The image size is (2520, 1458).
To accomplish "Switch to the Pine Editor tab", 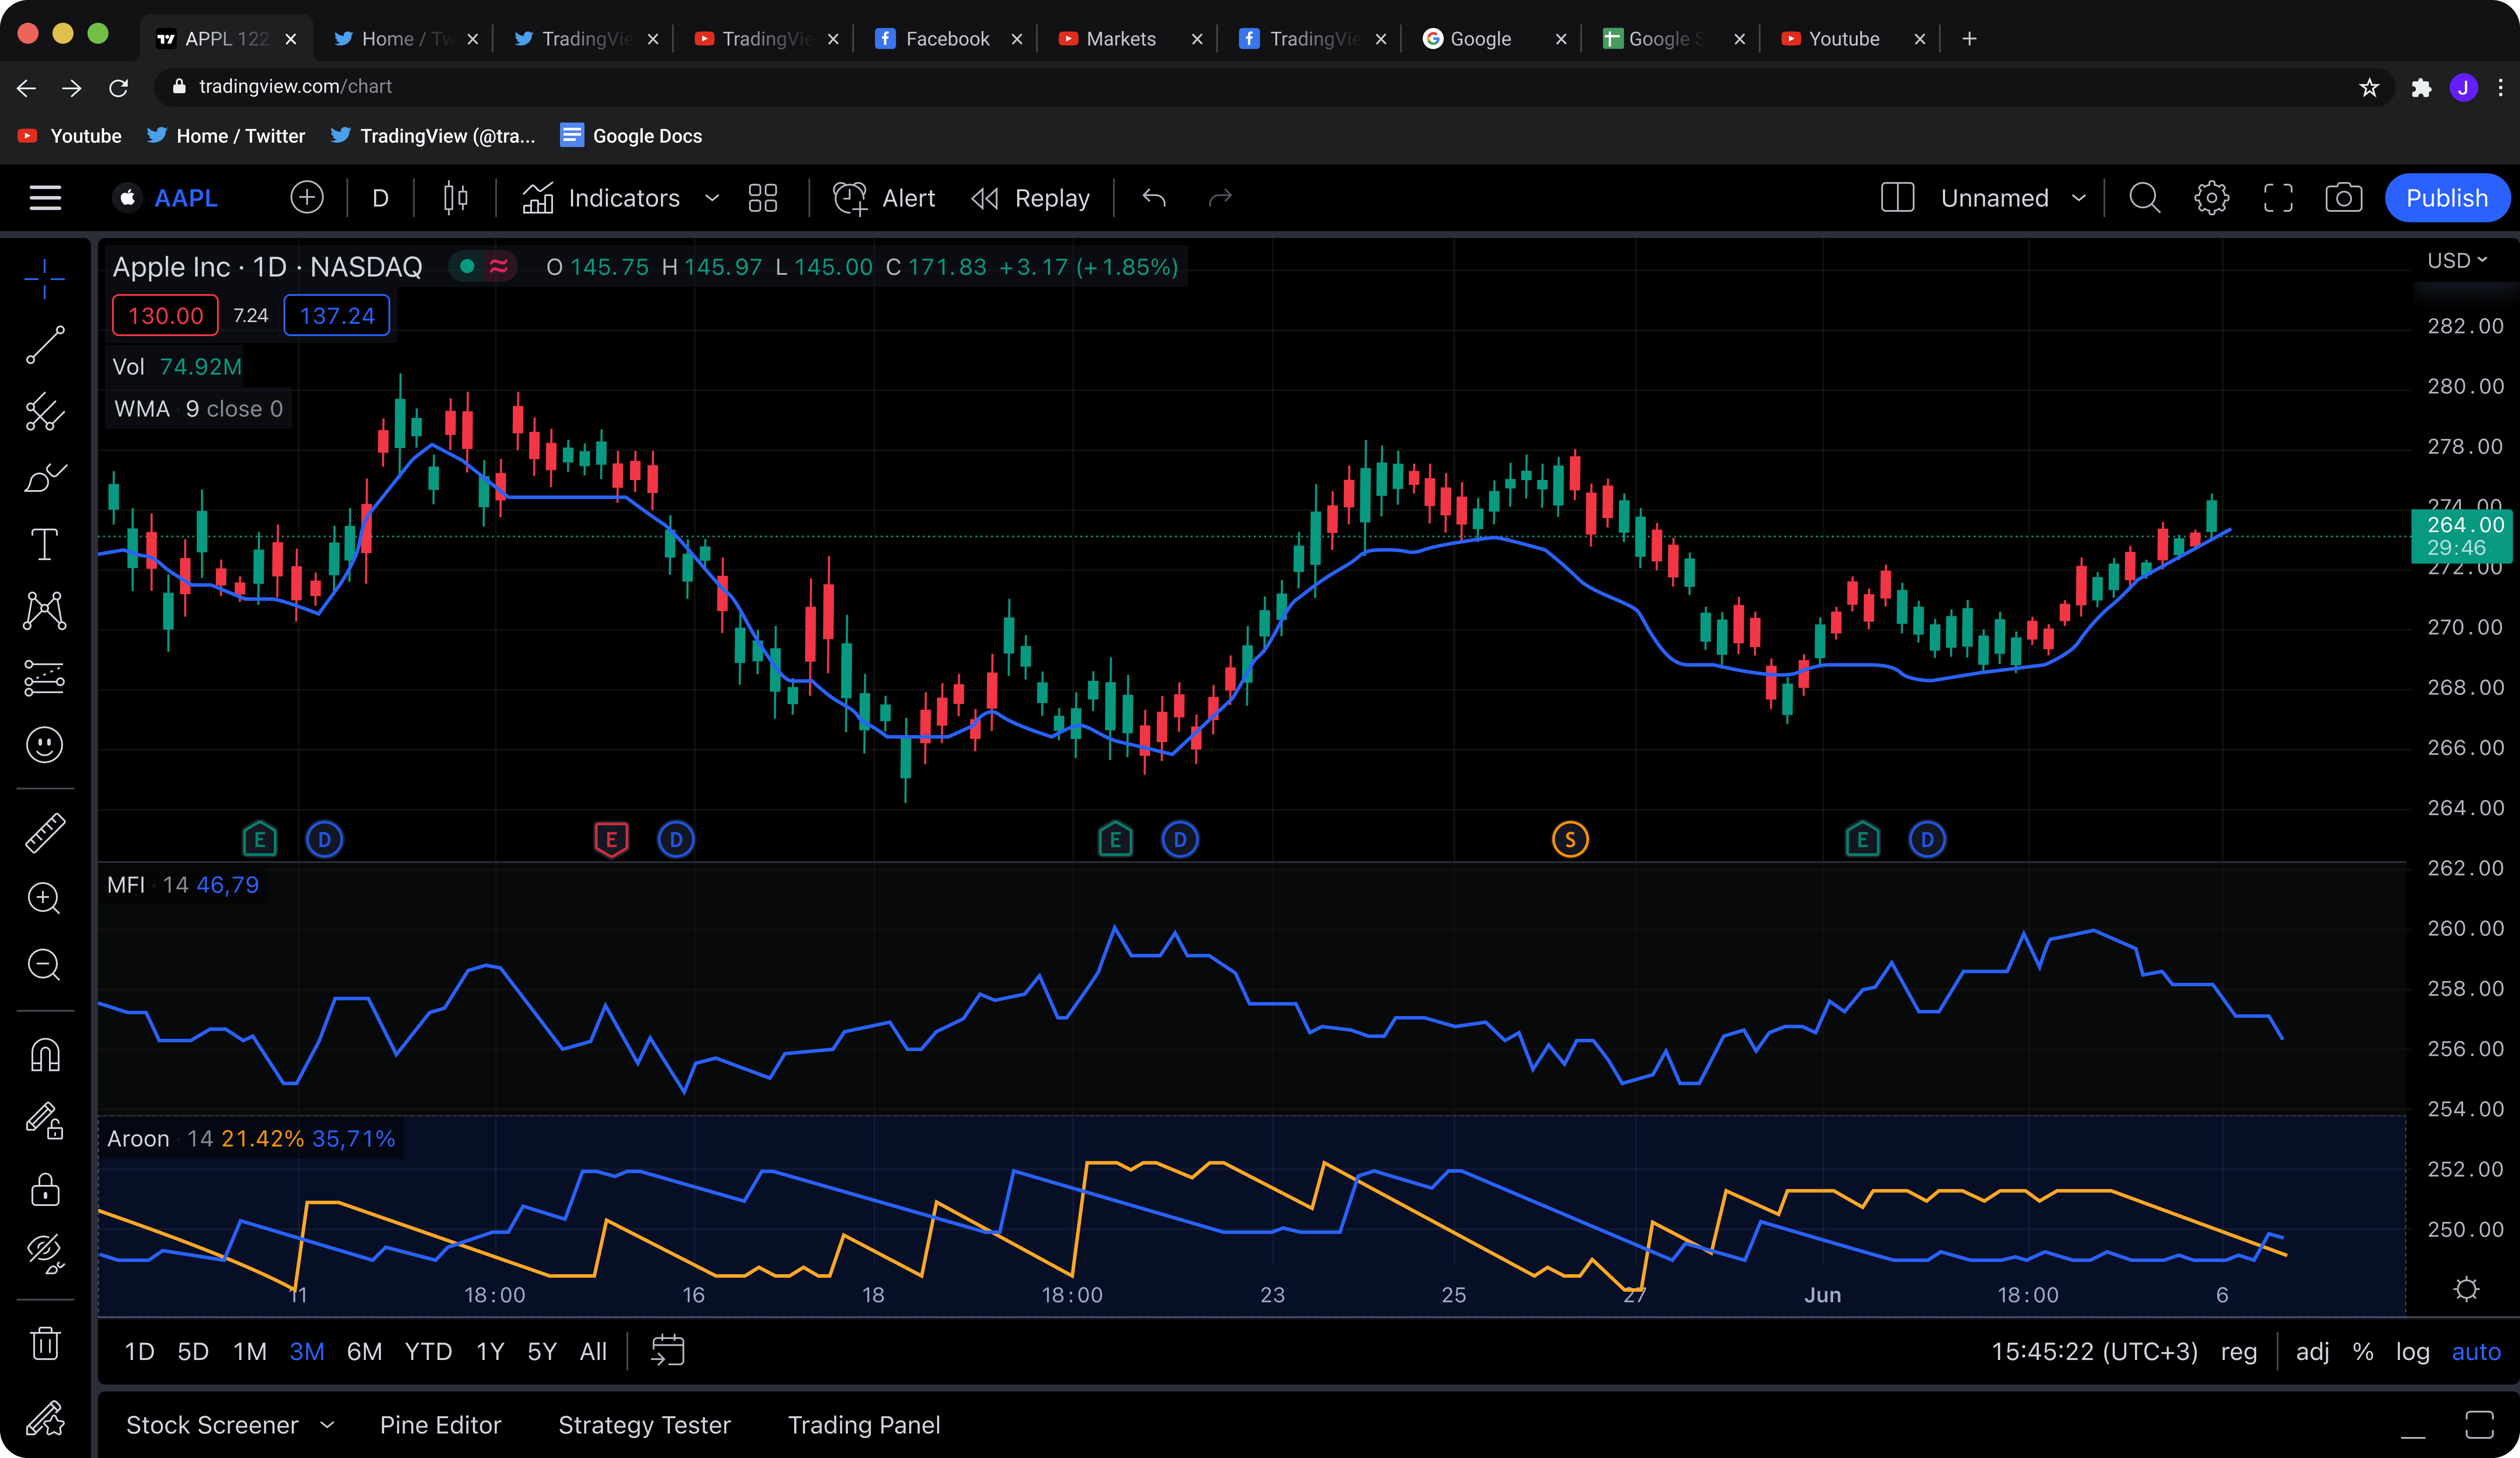I will (441, 1425).
